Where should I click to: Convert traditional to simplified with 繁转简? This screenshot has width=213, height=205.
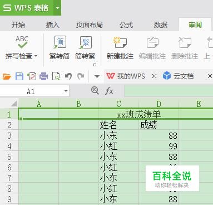(60, 48)
